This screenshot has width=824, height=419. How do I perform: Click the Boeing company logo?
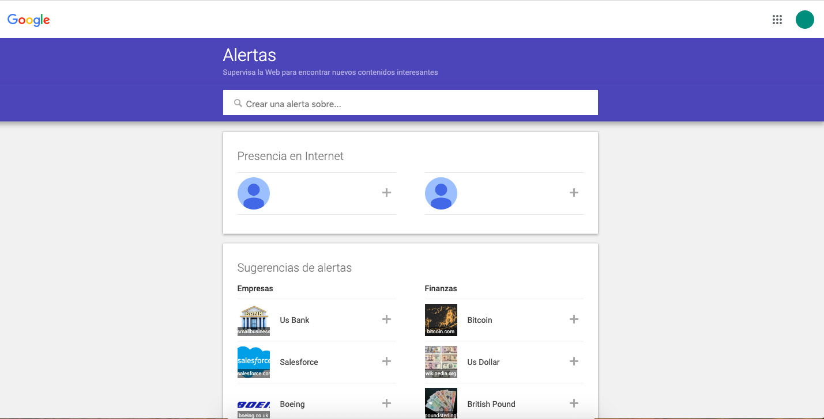[x=253, y=403]
